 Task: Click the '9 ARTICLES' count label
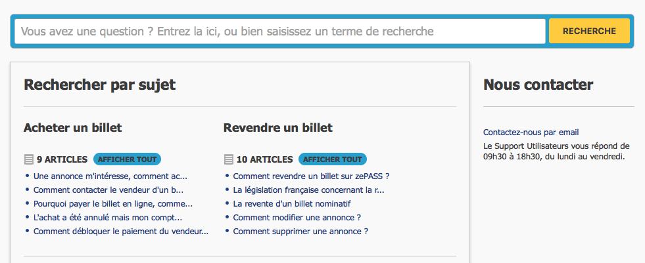pyautogui.click(x=62, y=159)
